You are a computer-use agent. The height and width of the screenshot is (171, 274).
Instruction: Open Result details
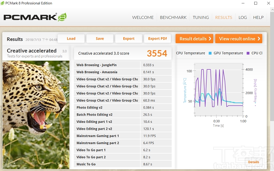click(194, 39)
